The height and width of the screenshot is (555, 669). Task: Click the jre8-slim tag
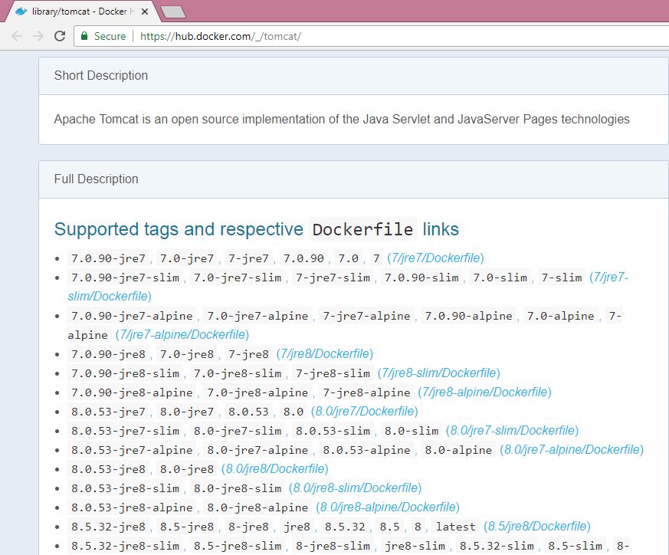pyautogui.click(x=415, y=546)
